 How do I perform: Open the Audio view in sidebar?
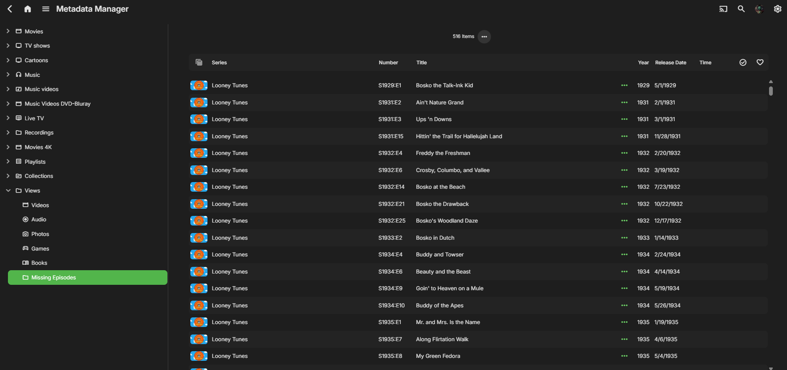pyautogui.click(x=39, y=219)
